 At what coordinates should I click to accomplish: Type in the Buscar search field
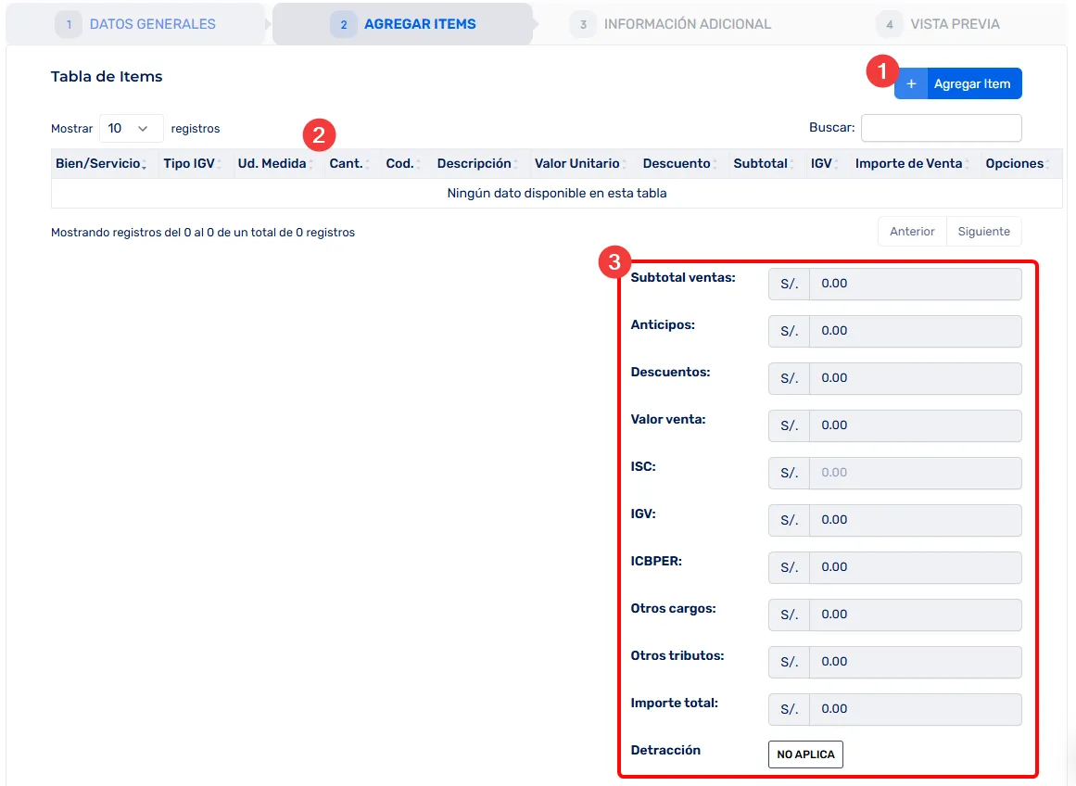[941, 129]
